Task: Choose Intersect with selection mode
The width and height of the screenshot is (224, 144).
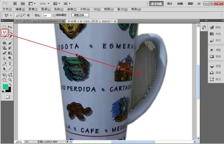Action: (28, 15)
